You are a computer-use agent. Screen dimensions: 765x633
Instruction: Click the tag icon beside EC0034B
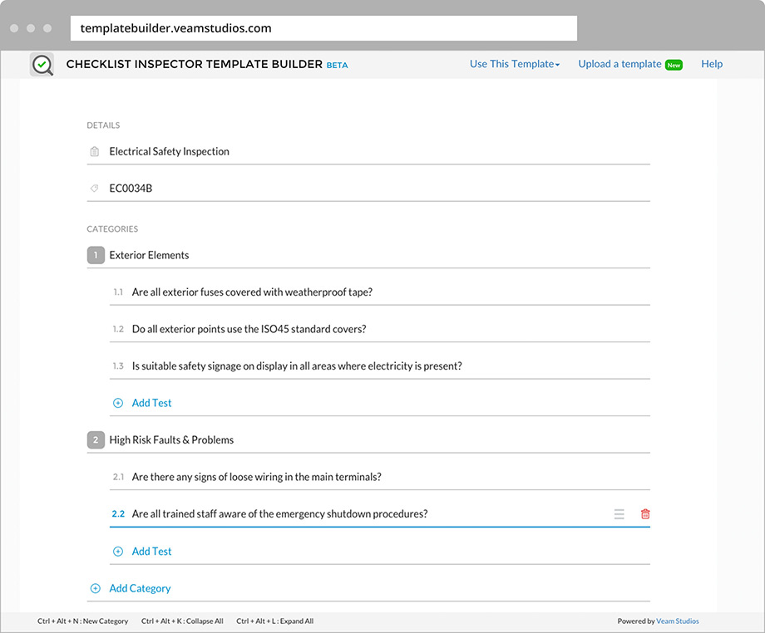pyautogui.click(x=95, y=189)
